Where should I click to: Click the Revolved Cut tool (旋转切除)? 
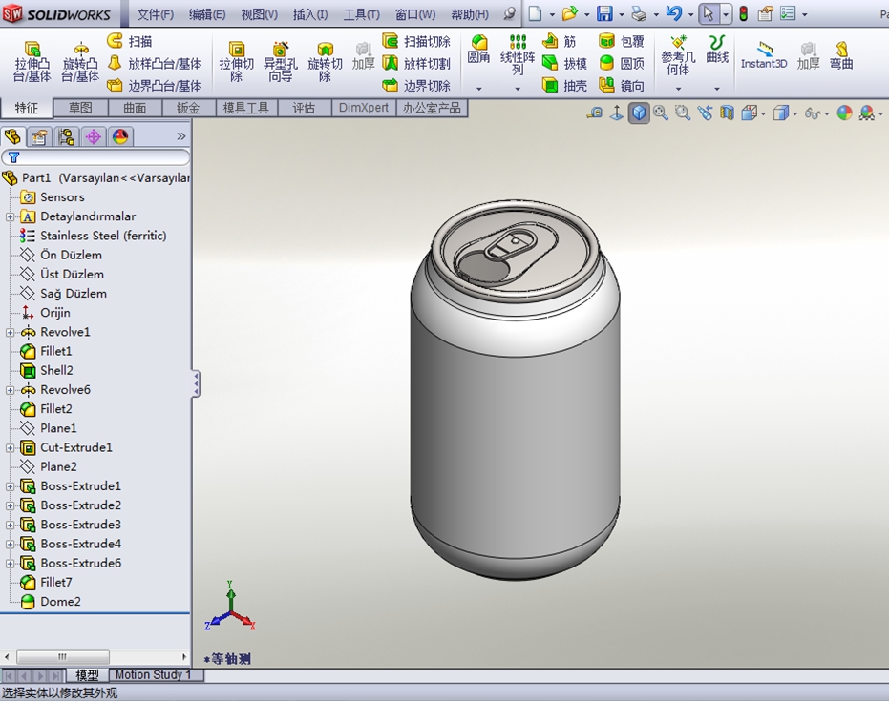325,61
